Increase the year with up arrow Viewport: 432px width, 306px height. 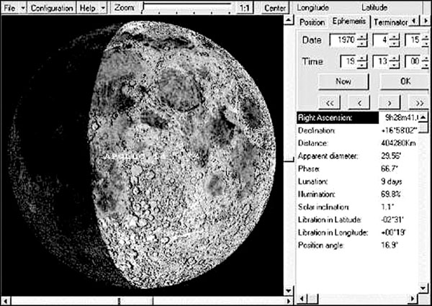[x=362, y=37]
